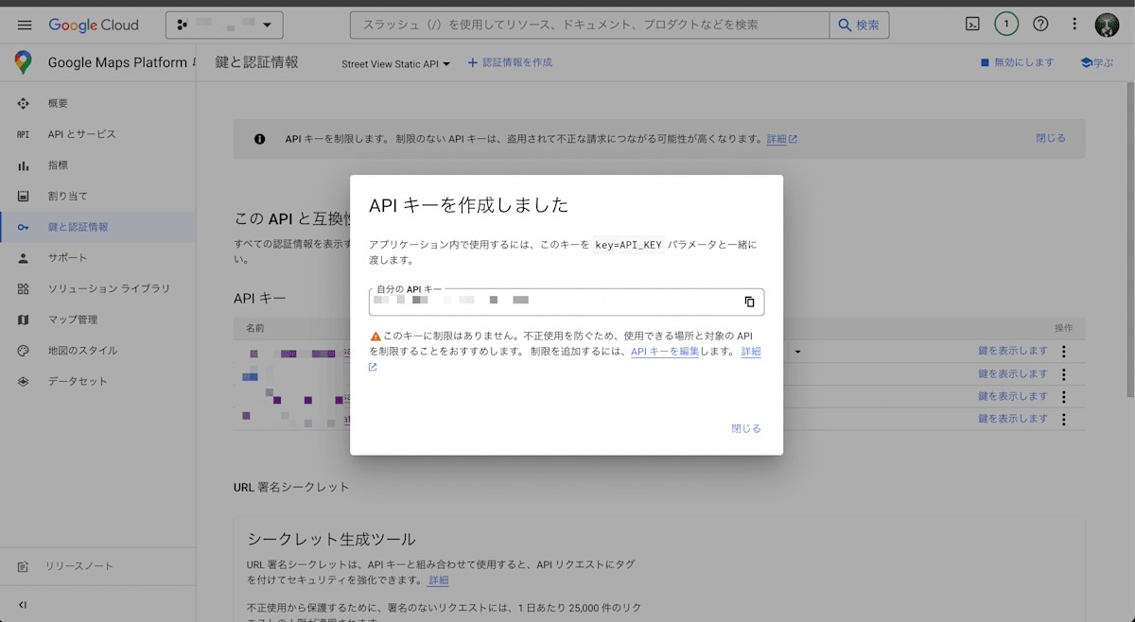Open actions menu for the fourth API key row
Image resolution: width=1135 pixels, height=622 pixels.
click(x=1064, y=420)
